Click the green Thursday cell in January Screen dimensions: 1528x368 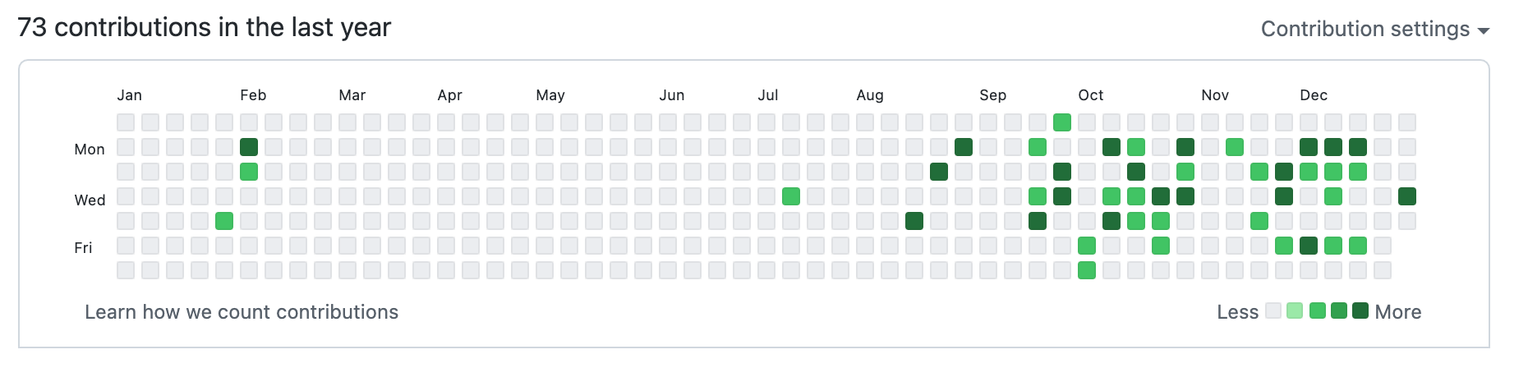[224, 221]
